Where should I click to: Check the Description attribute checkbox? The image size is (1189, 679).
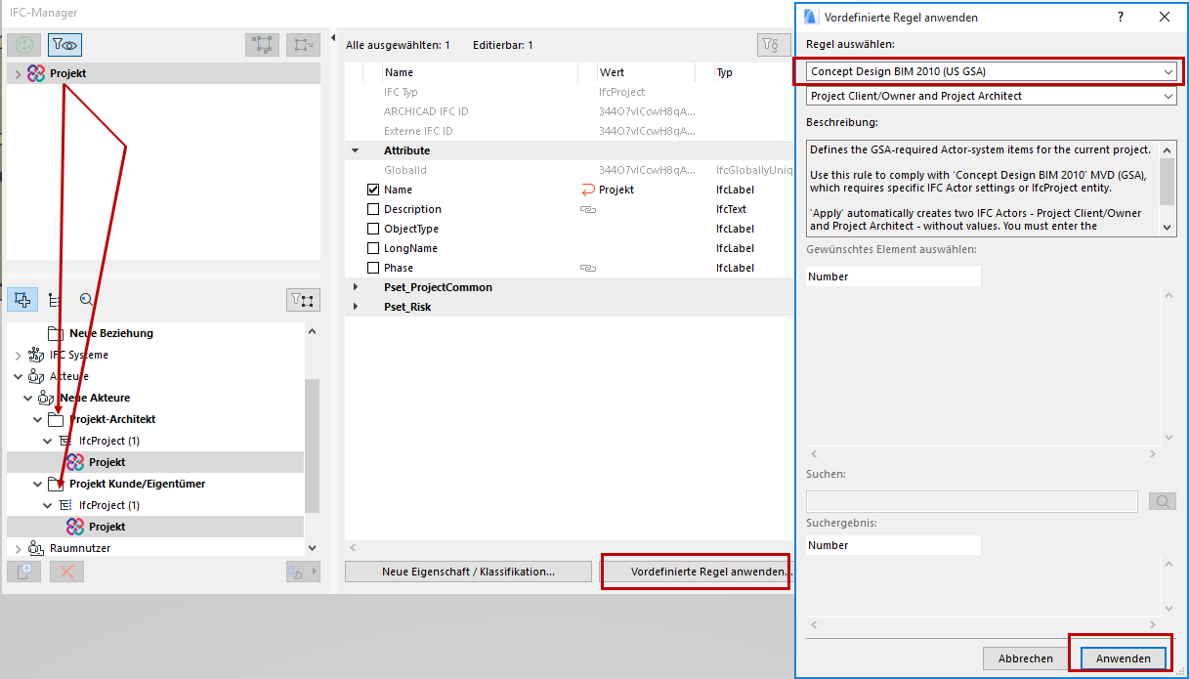click(x=372, y=209)
